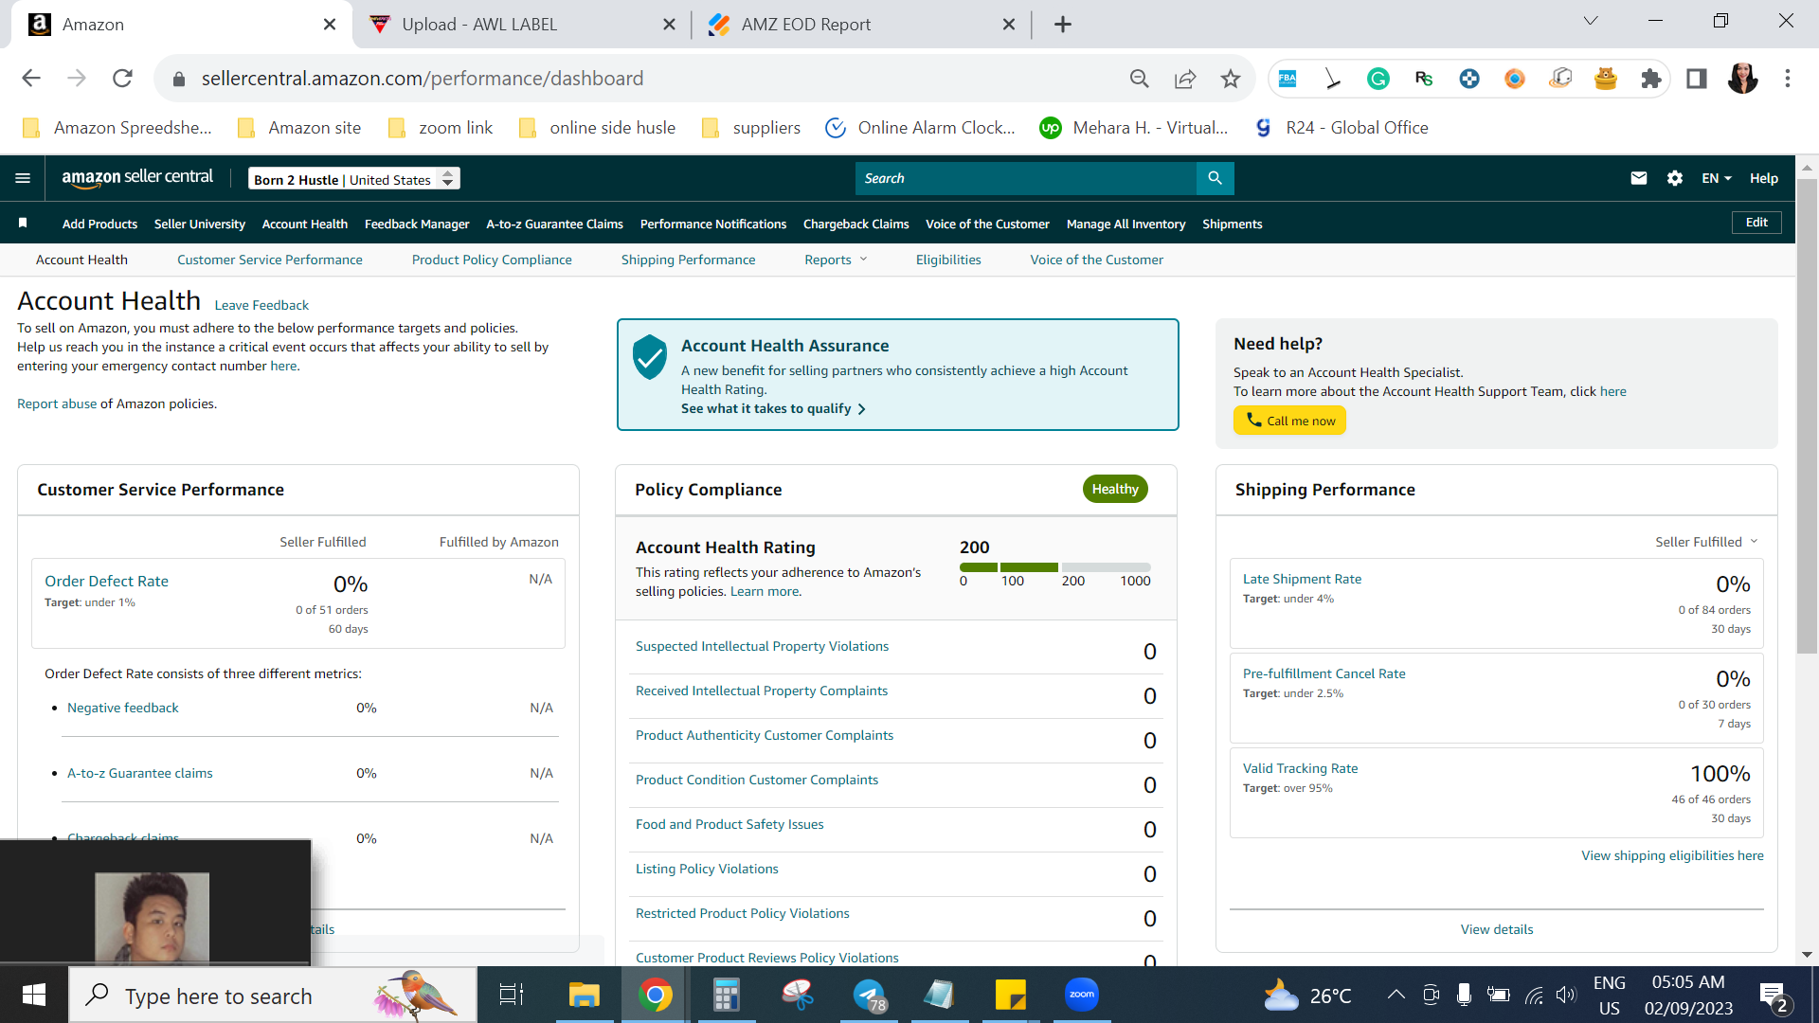
Task: Open the Windows Start menu
Action: tap(34, 995)
